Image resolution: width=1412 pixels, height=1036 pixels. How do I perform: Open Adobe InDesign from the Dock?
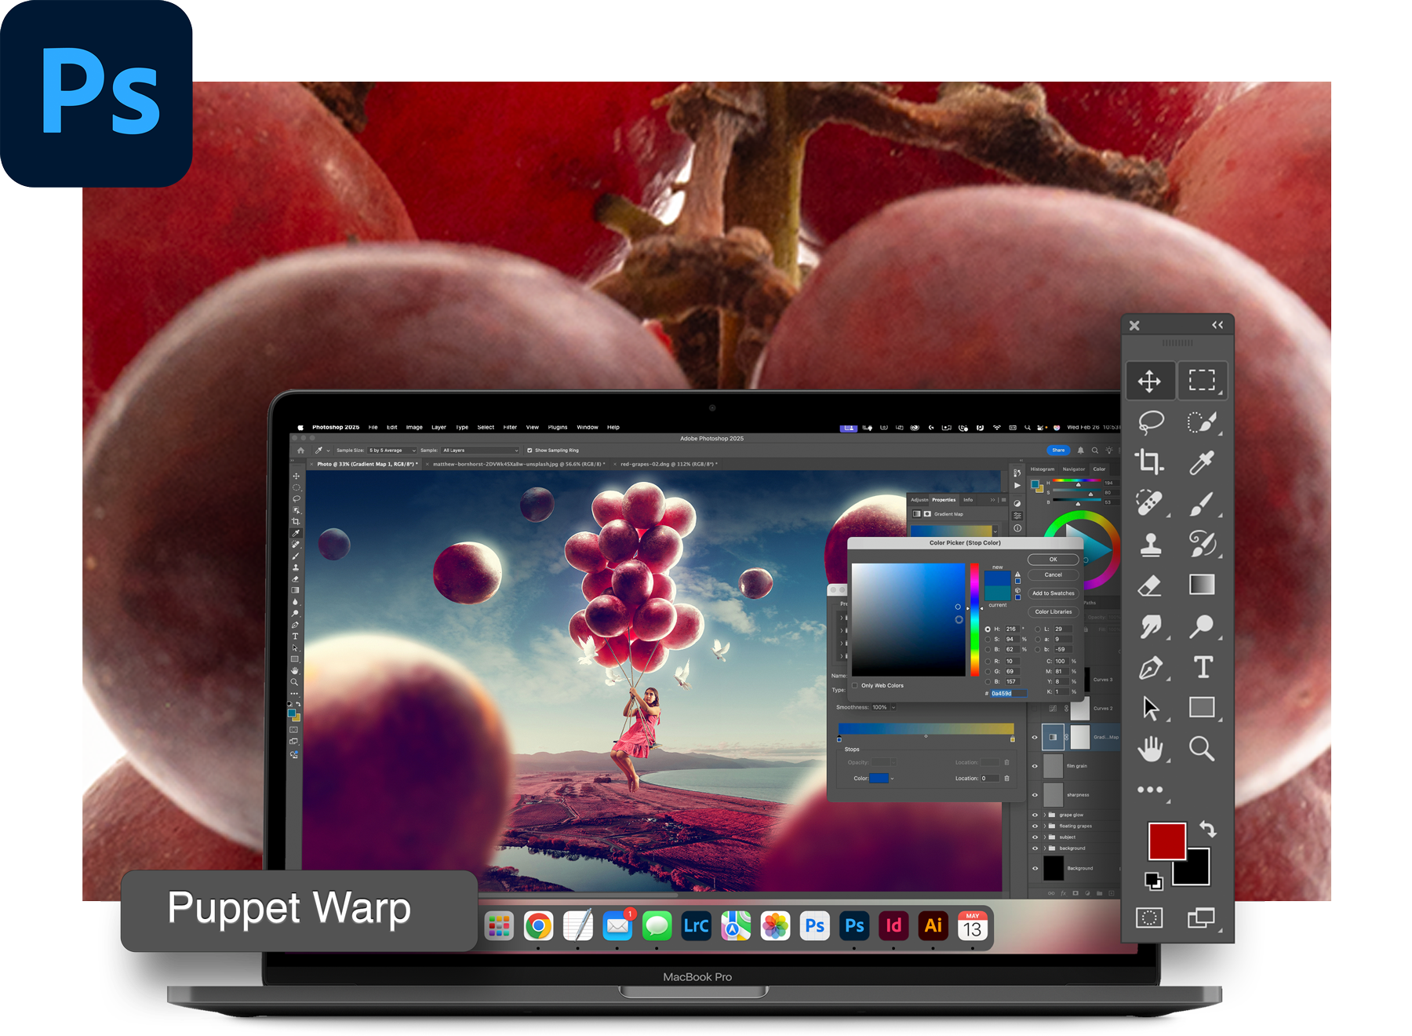pyautogui.click(x=893, y=926)
